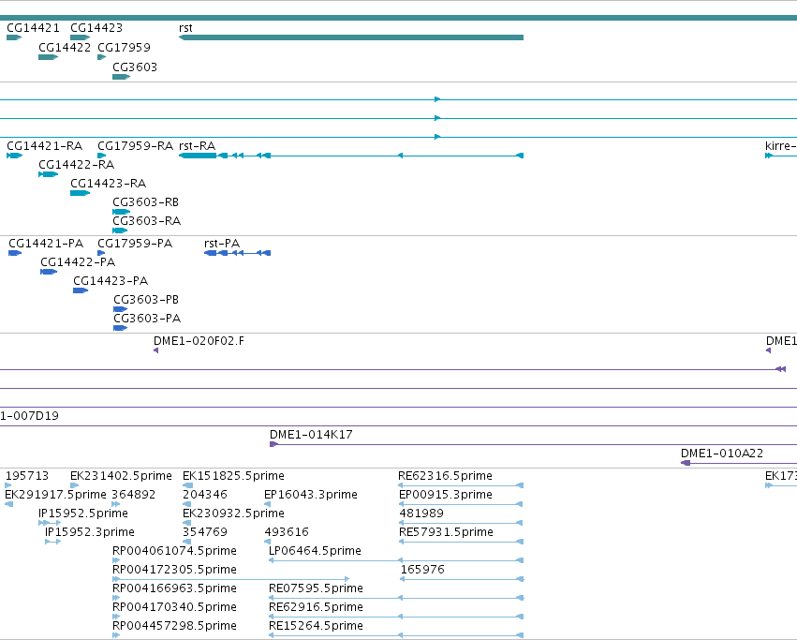Screen dimensions: 797x640
Task: Click the RE07595.5prime EST line
Action: click(x=396, y=598)
